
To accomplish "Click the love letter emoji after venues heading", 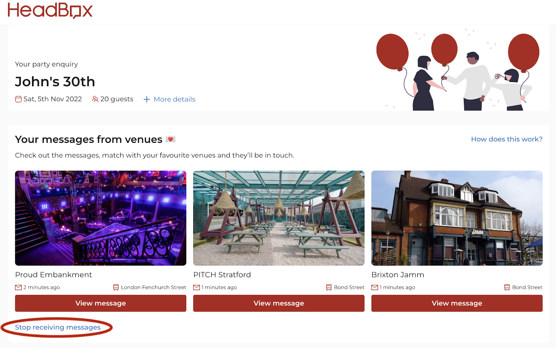I will tap(171, 139).
